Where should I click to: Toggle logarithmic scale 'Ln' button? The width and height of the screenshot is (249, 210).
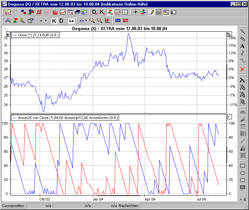point(71,21)
